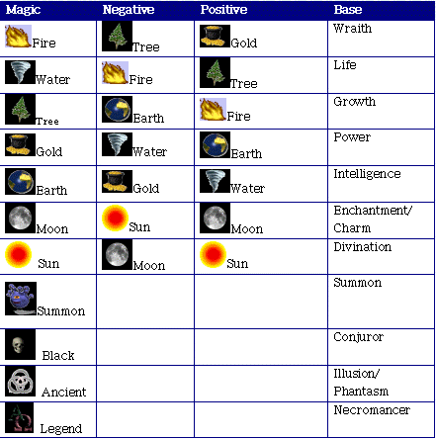
Task: Click the Summon label in Magic column
Action: tap(61, 311)
